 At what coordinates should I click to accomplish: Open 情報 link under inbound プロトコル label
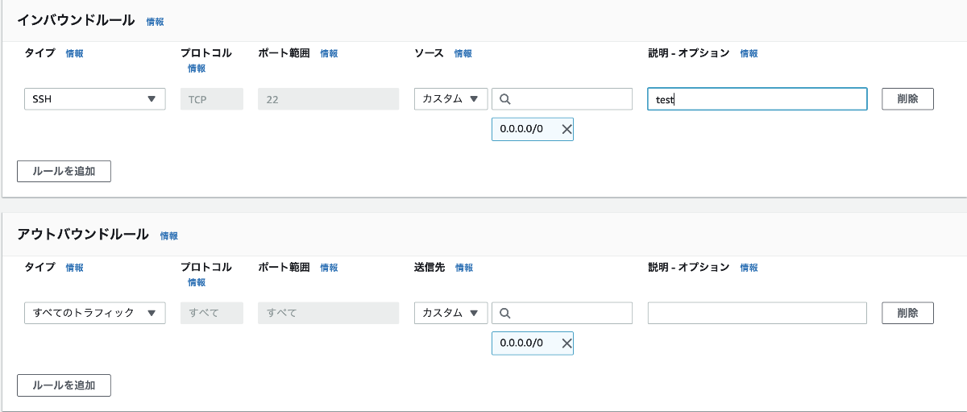click(x=197, y=69)
